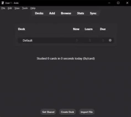Open the Edit menu

10,8
